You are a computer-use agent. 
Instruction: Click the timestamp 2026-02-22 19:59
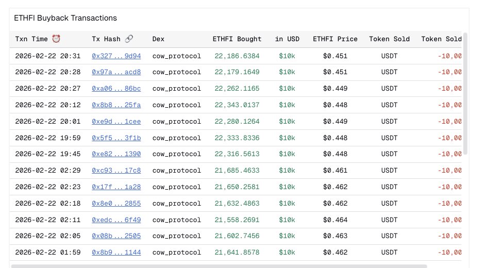[x=47, y=138]
